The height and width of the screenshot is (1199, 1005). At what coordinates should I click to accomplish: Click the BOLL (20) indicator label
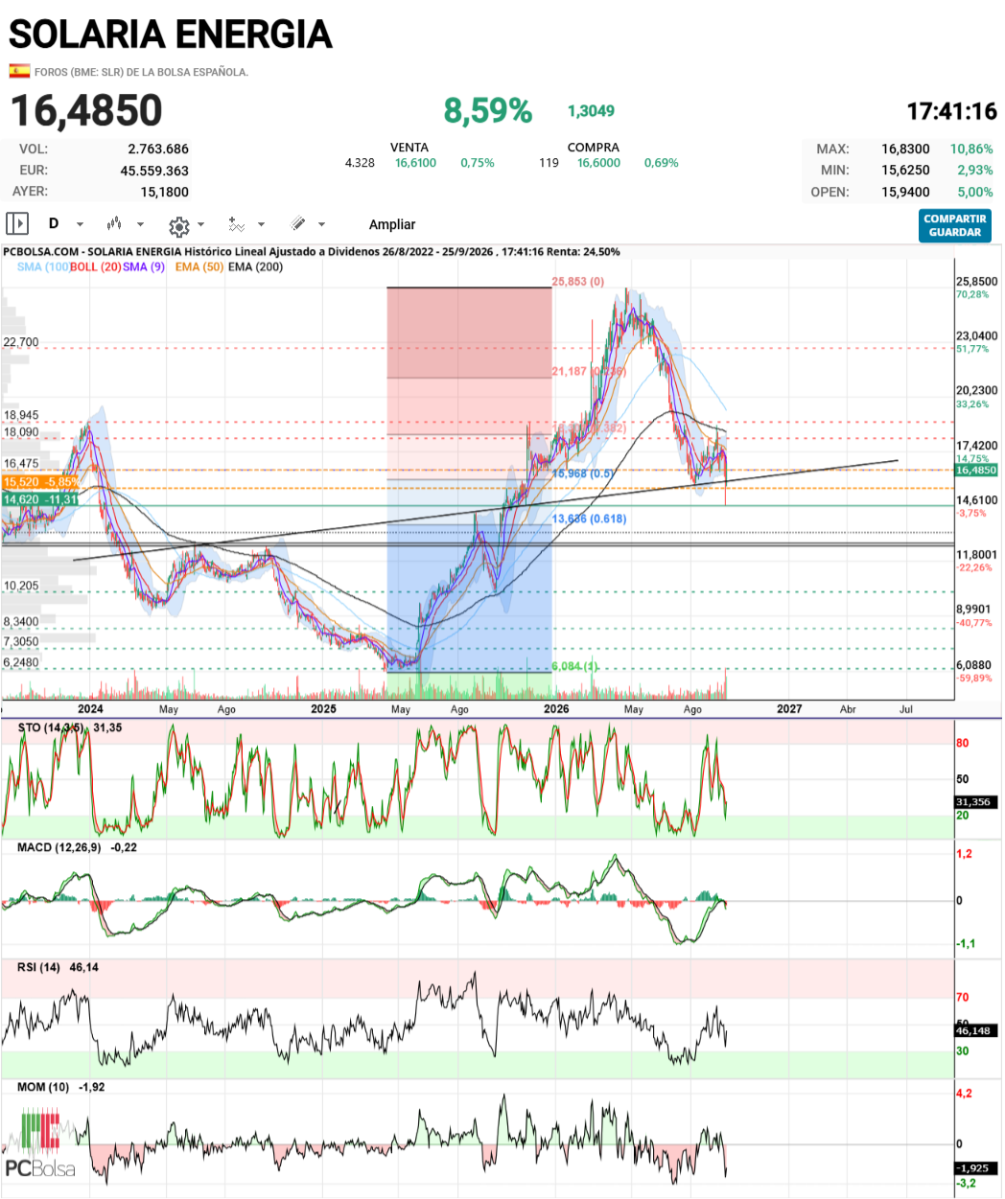coord(95,266)
